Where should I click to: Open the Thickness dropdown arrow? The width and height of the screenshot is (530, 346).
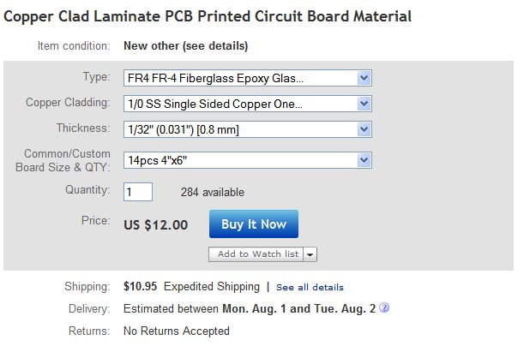click(x=364, y=129)
